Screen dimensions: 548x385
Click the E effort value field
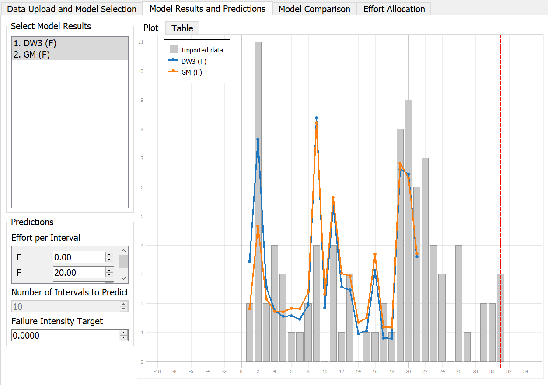click(x=79, y=257)
